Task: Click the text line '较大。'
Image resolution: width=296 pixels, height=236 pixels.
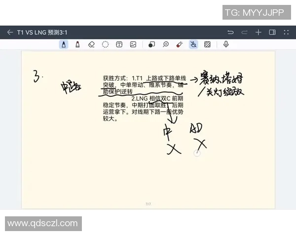Action: click(x=110, y=119)
